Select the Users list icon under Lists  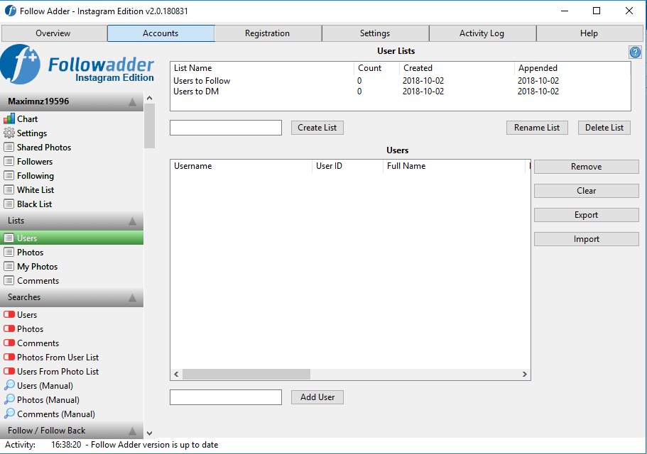click(9, 238)
